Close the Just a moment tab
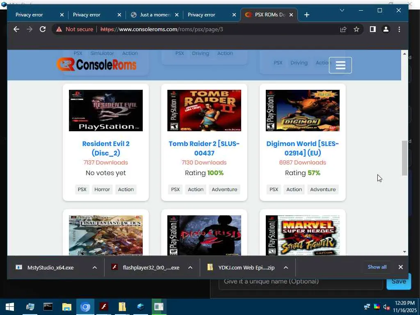420x315 pixels. pyautogui.click(x=177, y=15)
